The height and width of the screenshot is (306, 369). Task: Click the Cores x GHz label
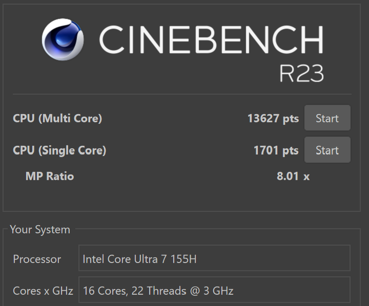coord(43,291)
